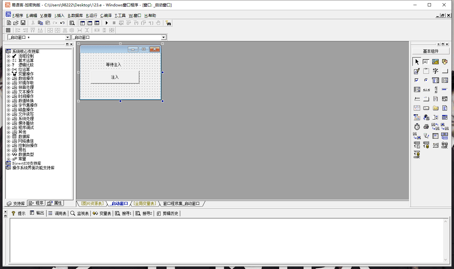Click the undo arrow in toolbar

tap(62, 23)
